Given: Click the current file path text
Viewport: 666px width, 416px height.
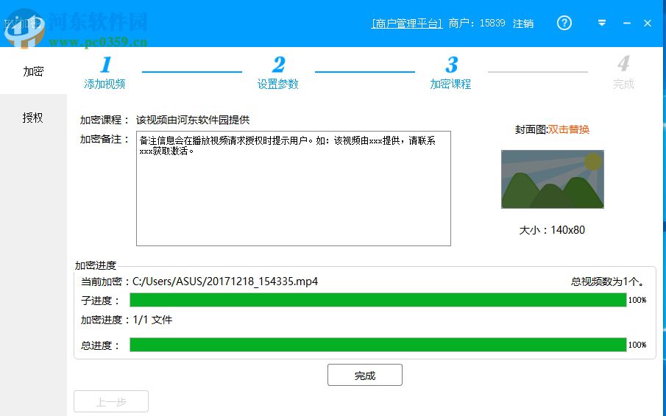Looking at the screenshot, I should [x=225, y=281].
